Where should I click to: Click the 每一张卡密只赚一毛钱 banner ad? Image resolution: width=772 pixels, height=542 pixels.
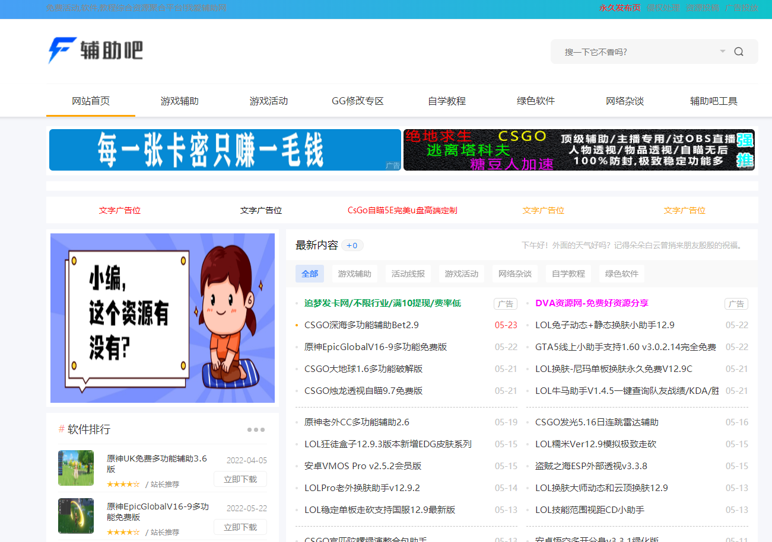point(225,150)
